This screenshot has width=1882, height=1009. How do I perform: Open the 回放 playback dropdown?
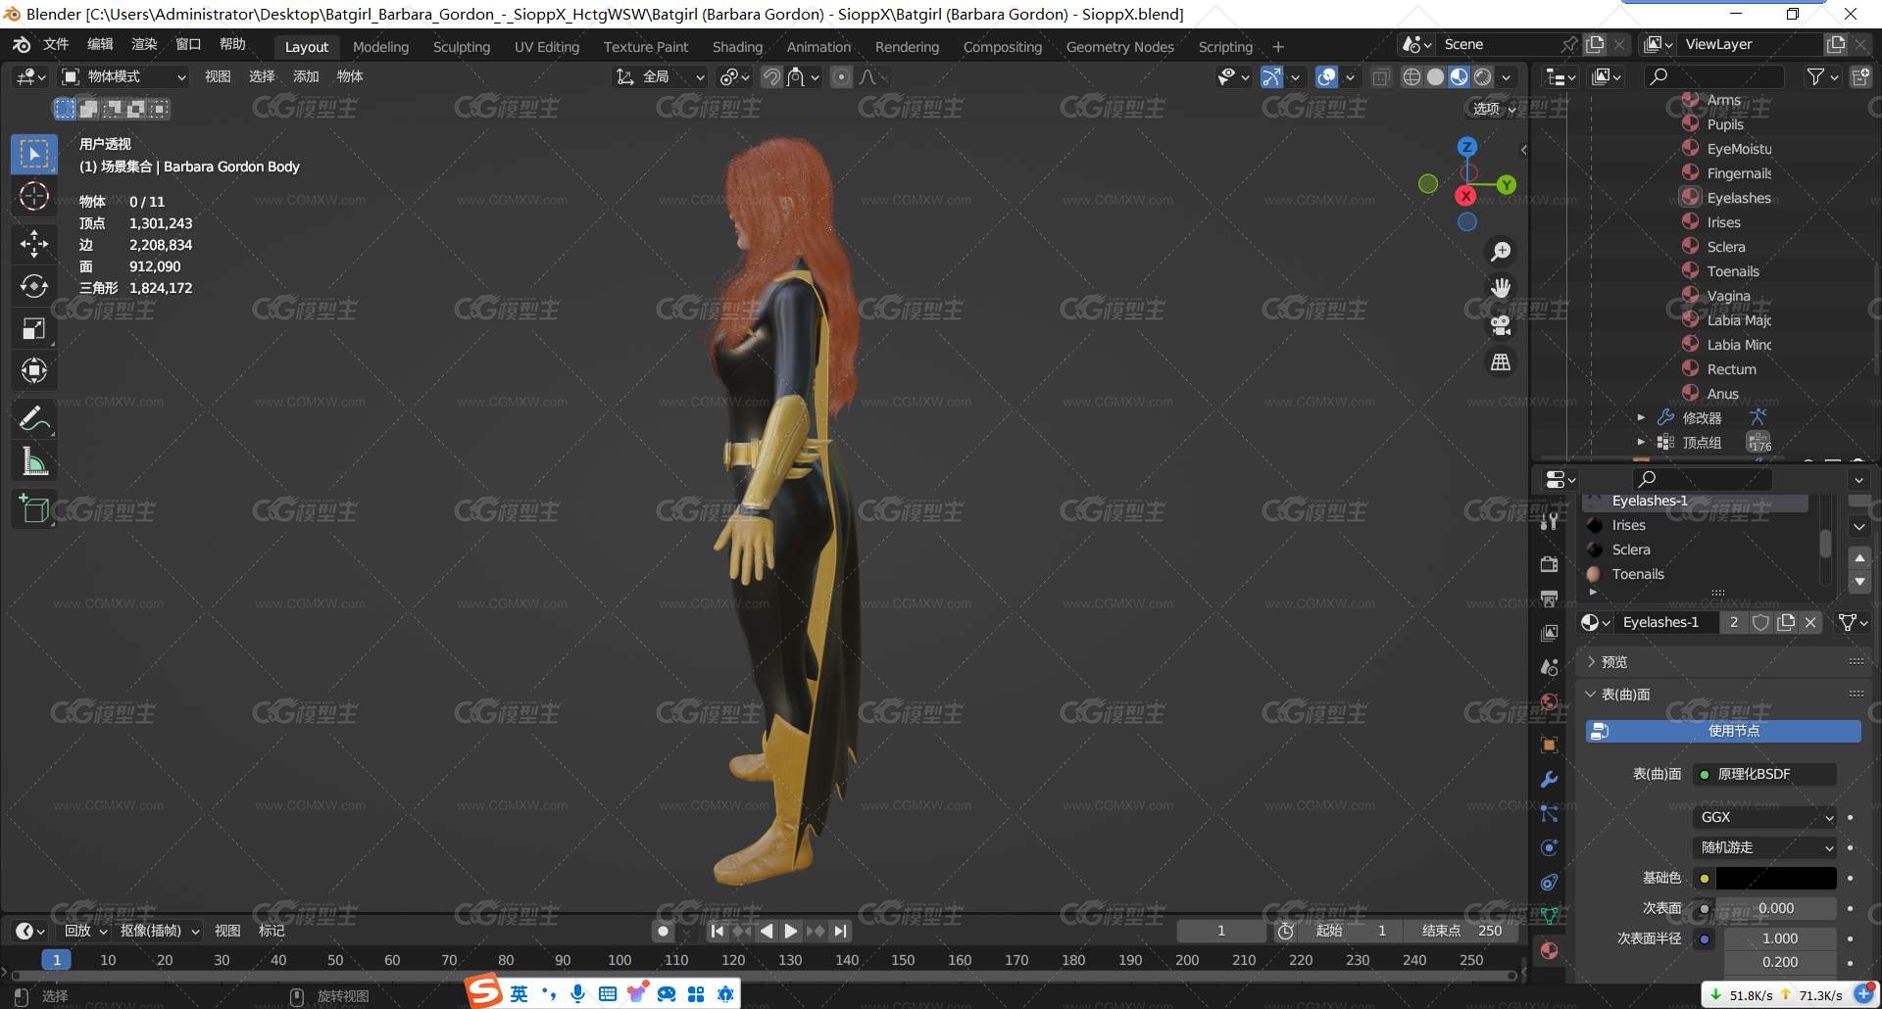(84, 932)
